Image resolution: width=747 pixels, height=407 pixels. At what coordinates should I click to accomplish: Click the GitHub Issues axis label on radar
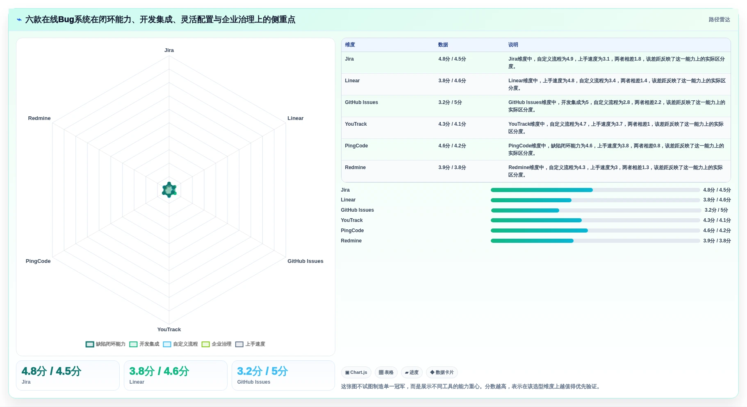[x=305, y=261]
